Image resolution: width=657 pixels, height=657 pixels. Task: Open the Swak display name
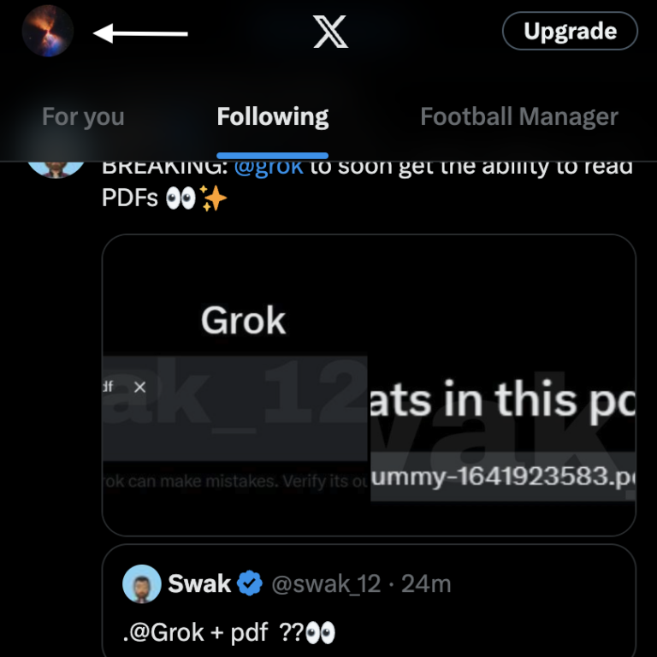tap(199, 585)
